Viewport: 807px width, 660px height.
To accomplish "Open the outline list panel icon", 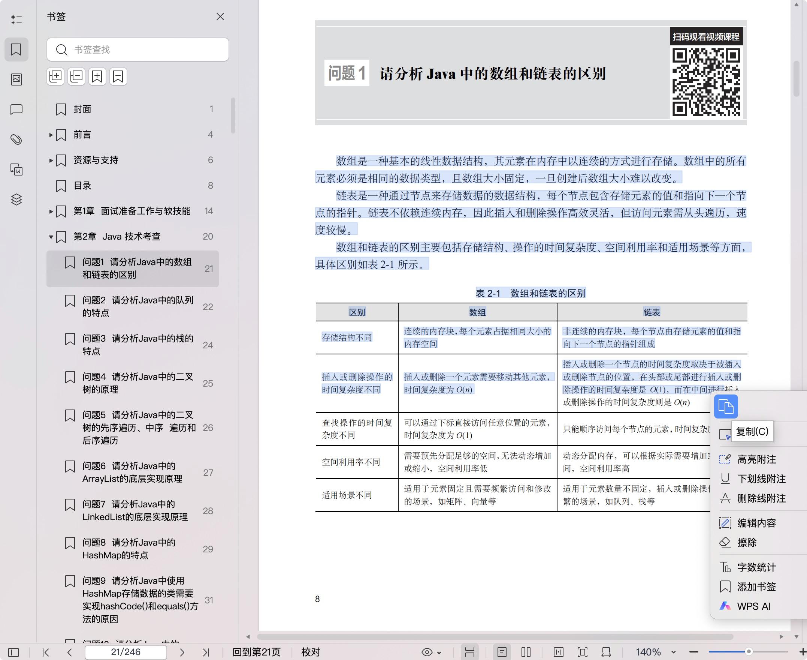I will point(16,19).
